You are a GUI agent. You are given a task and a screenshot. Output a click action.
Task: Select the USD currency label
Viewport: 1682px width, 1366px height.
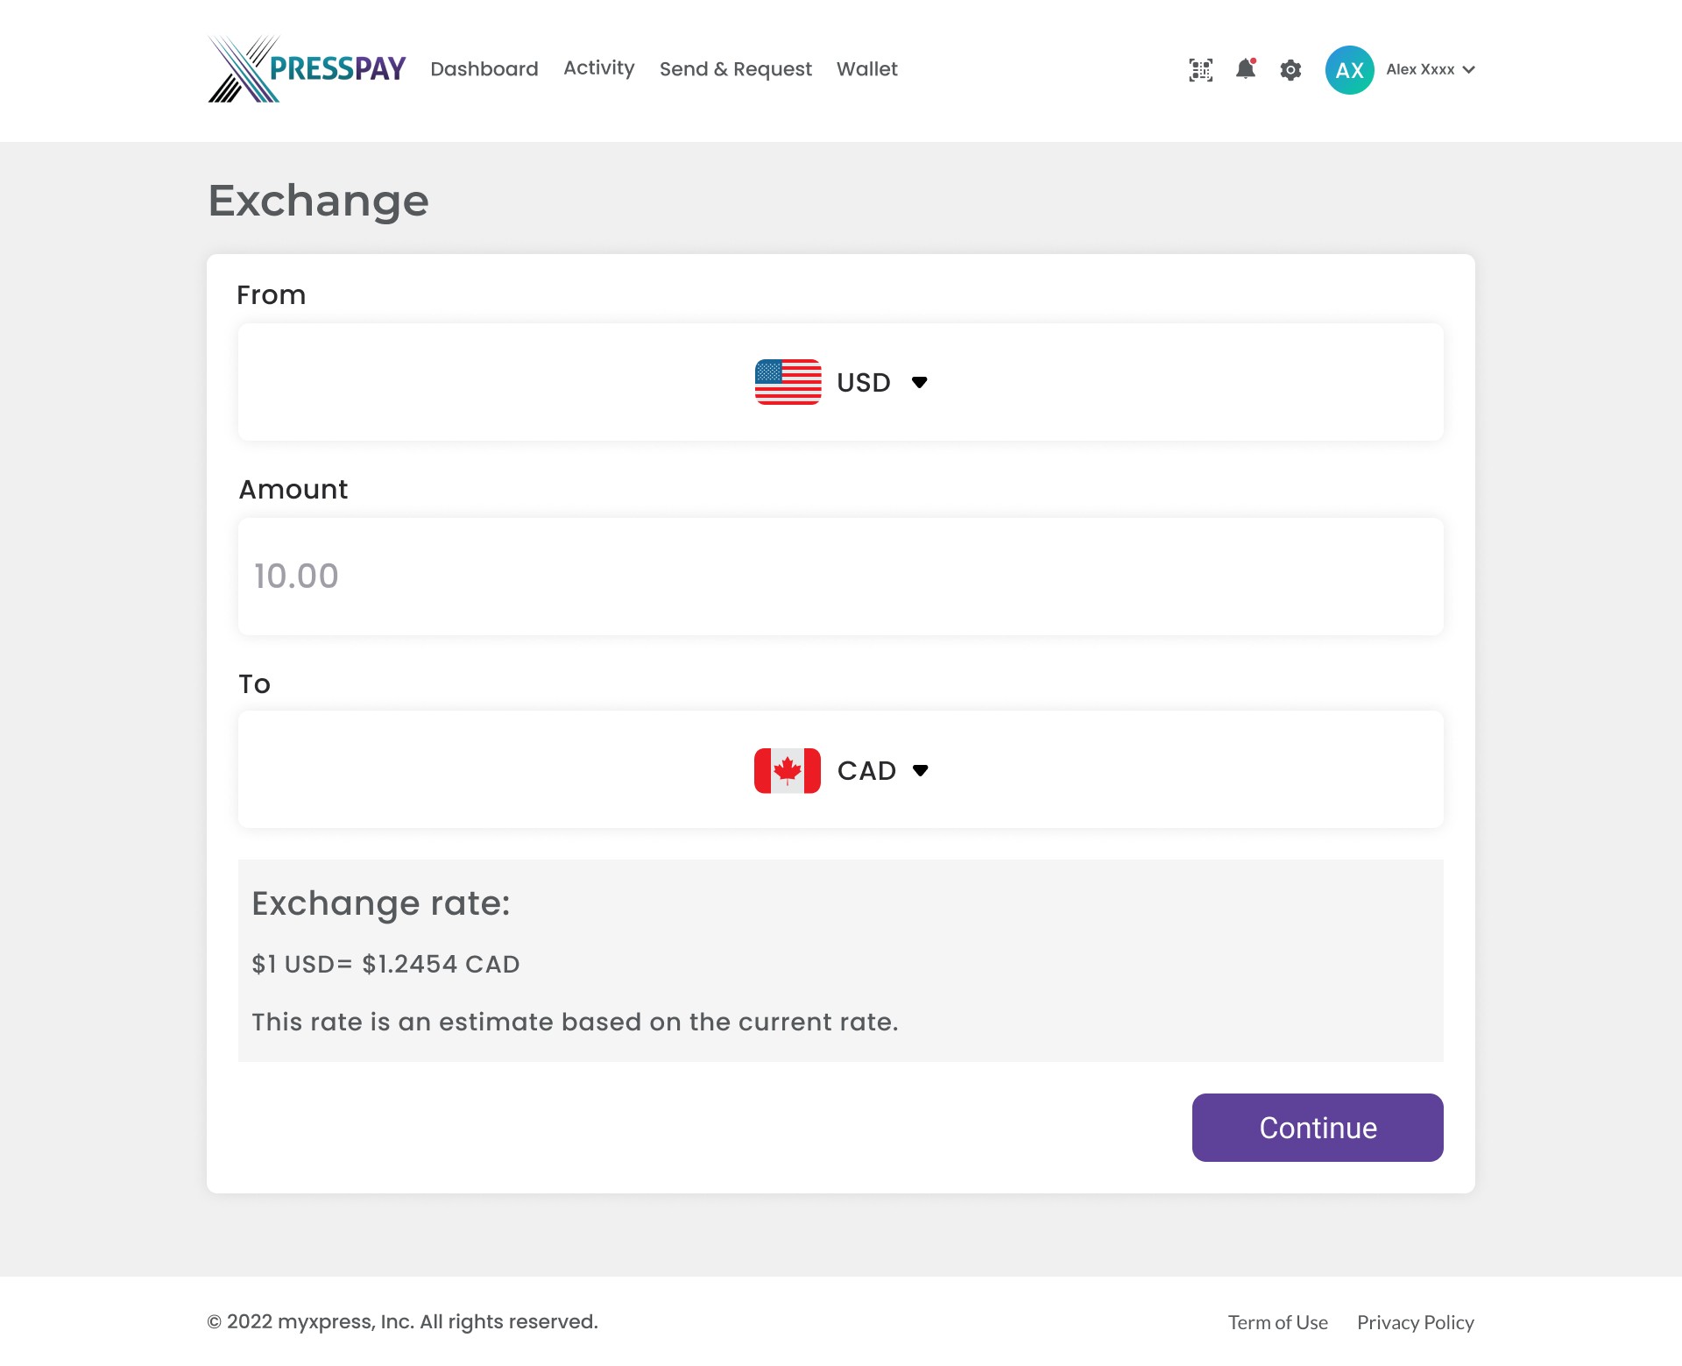864,382
